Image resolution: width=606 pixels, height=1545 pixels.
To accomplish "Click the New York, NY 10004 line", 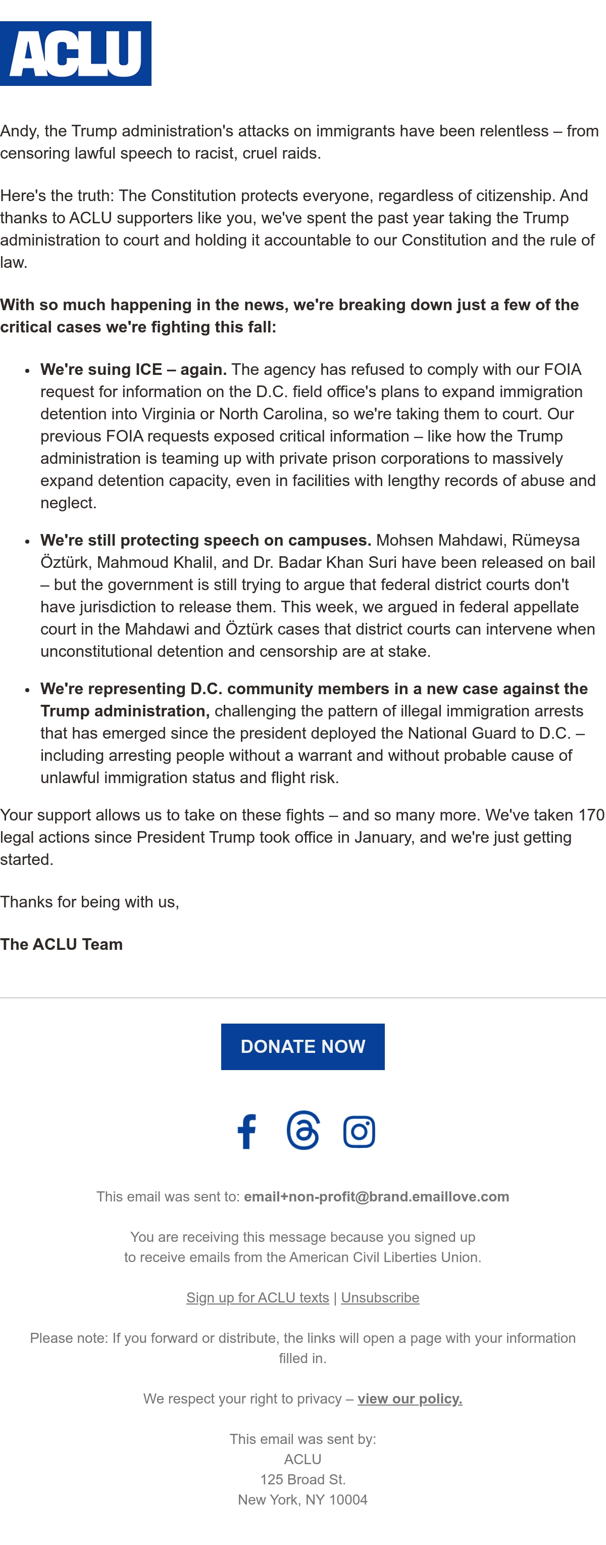I will pyautogui.click(x=302, y=1500).
